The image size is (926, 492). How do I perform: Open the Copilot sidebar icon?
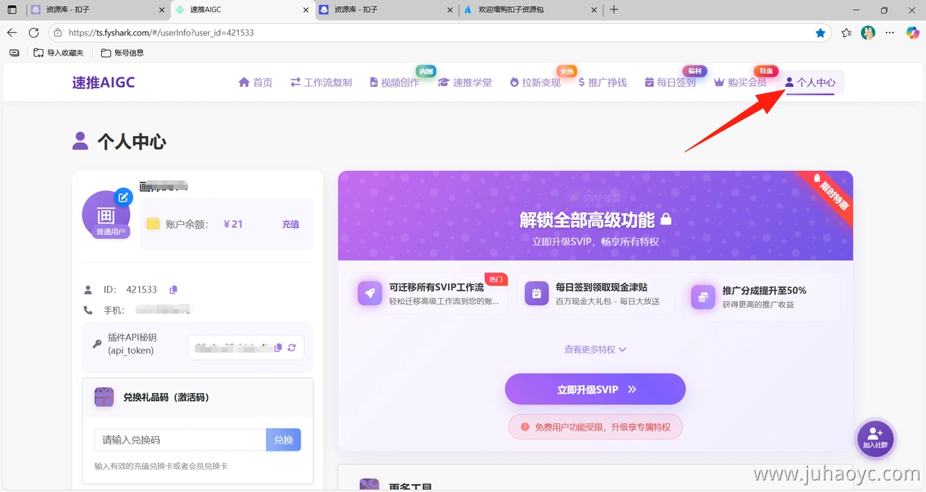click(912, 33)
